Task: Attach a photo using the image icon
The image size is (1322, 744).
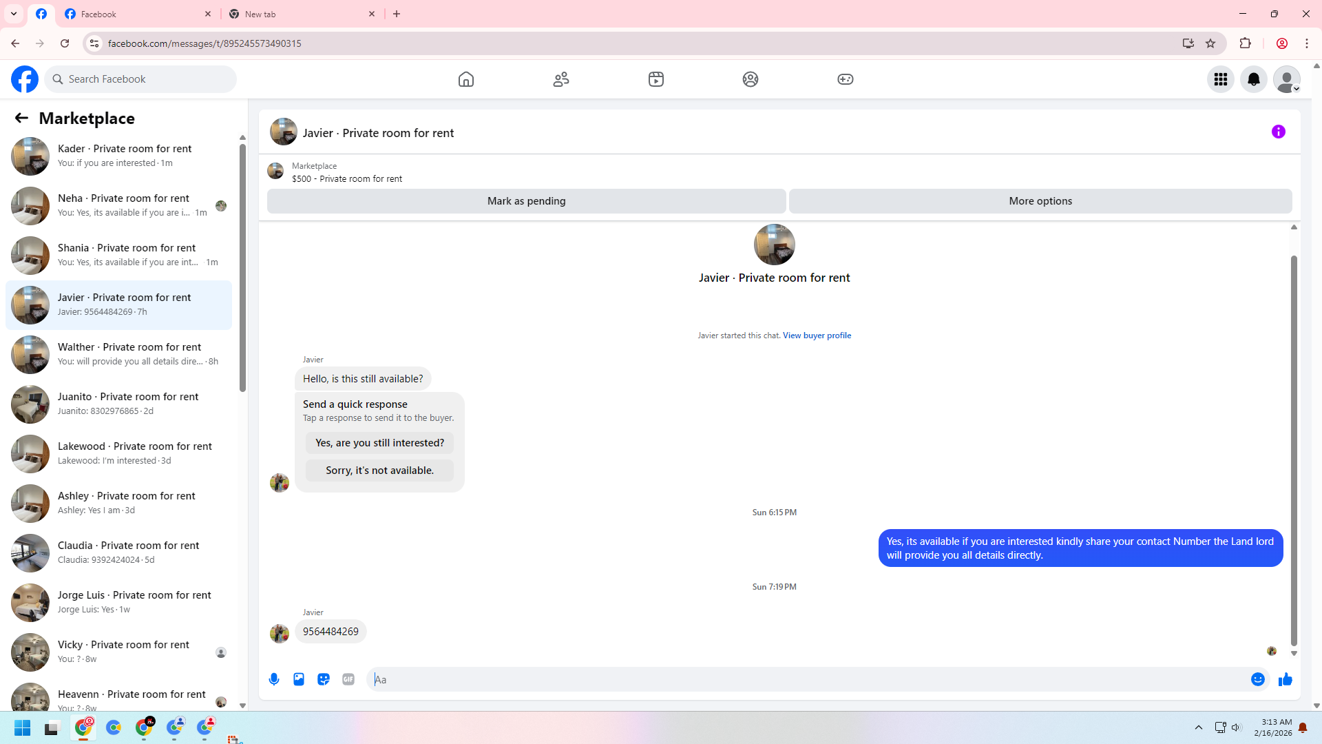Action: pyautogui.click(x=299, y=679)
